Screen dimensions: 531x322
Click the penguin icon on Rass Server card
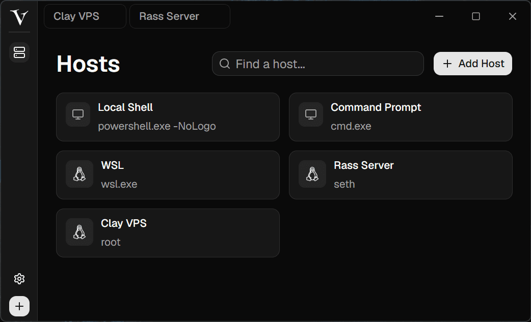point(312,174)
